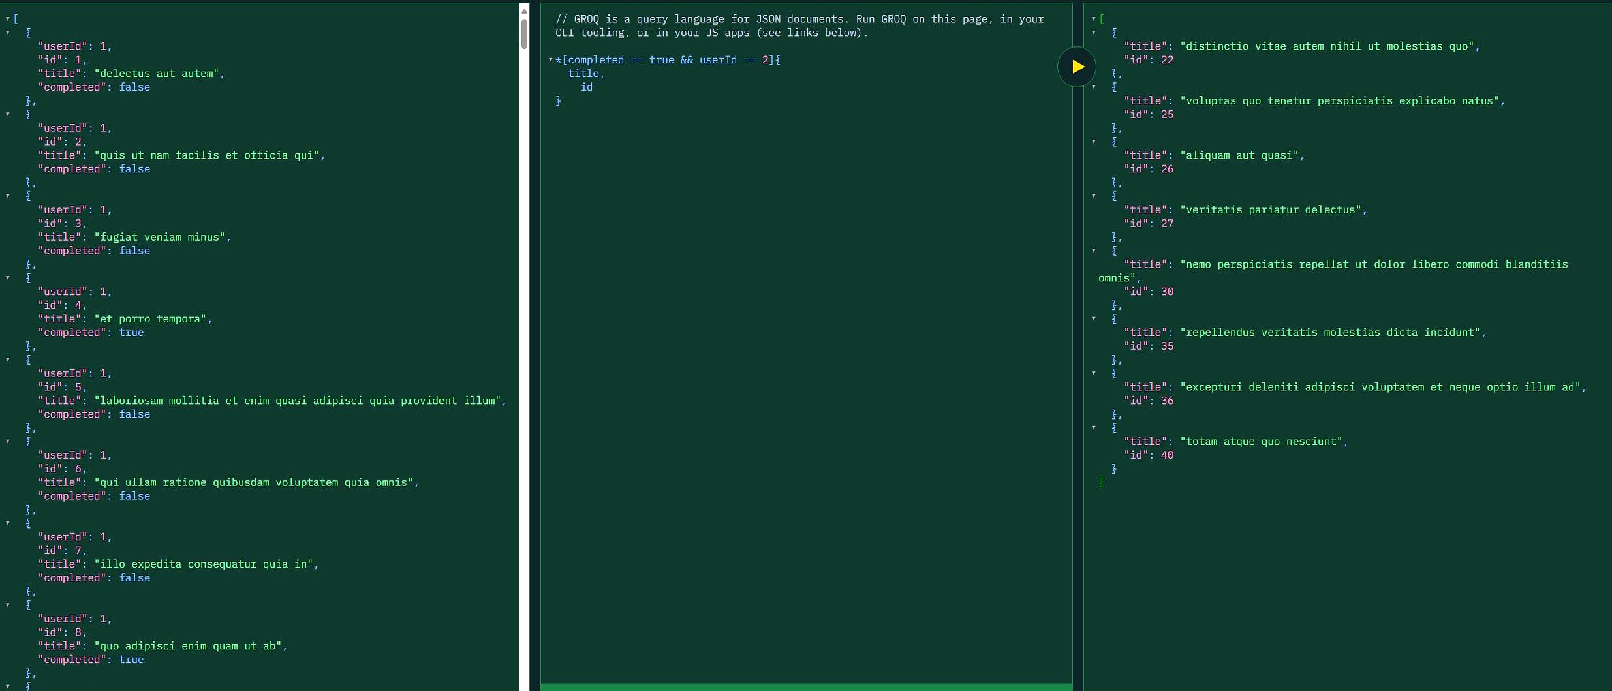Collapse result titled "aliquam aut quasi"
Screen dimensions: 1612x691
(1094, 142)
